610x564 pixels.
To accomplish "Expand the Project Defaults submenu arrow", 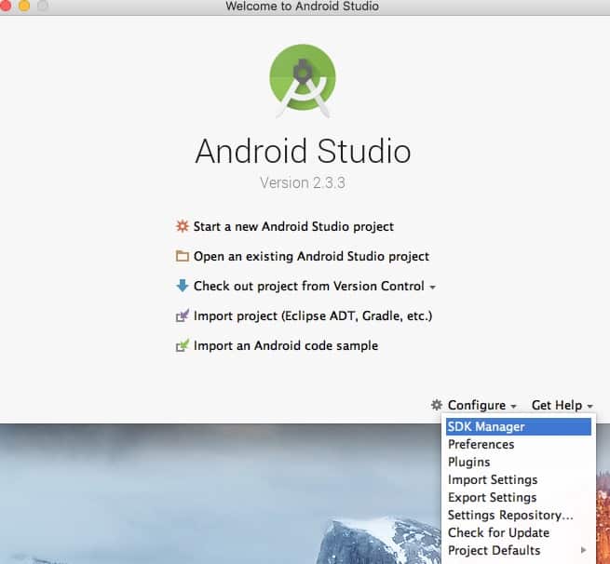I will click(583, 550).
